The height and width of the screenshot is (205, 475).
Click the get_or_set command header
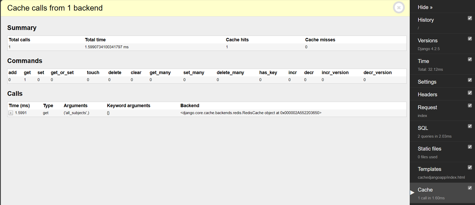(62, 73)
